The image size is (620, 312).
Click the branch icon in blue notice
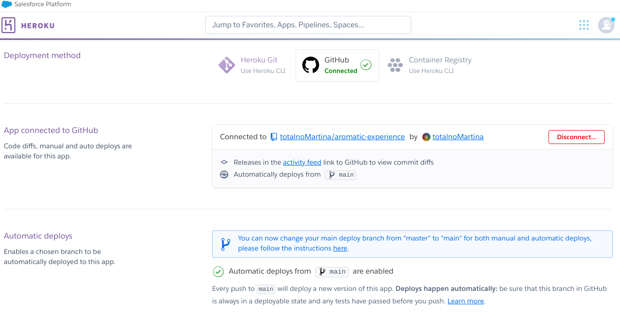click(x=225, y=244)
